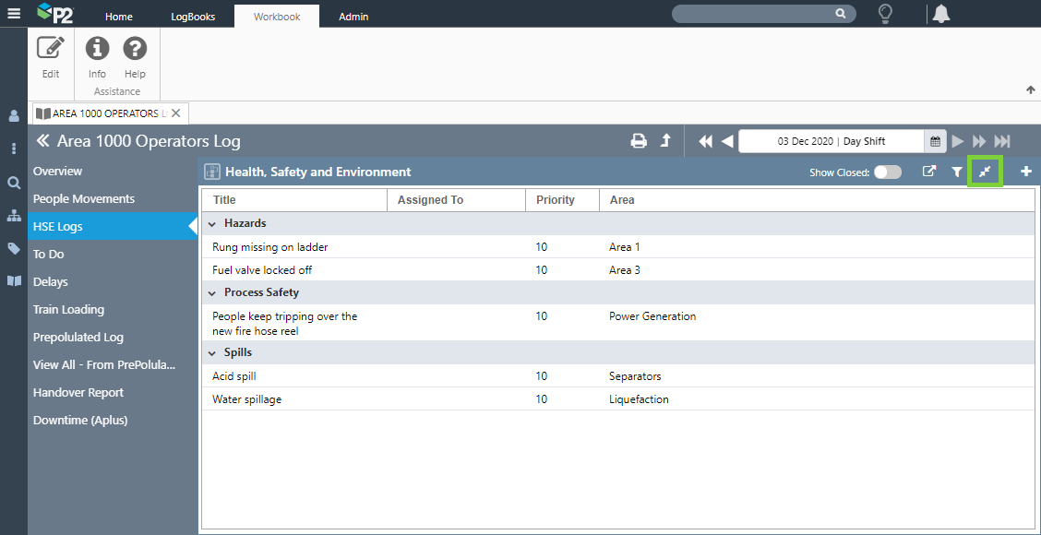Click the top search input field

752,14
